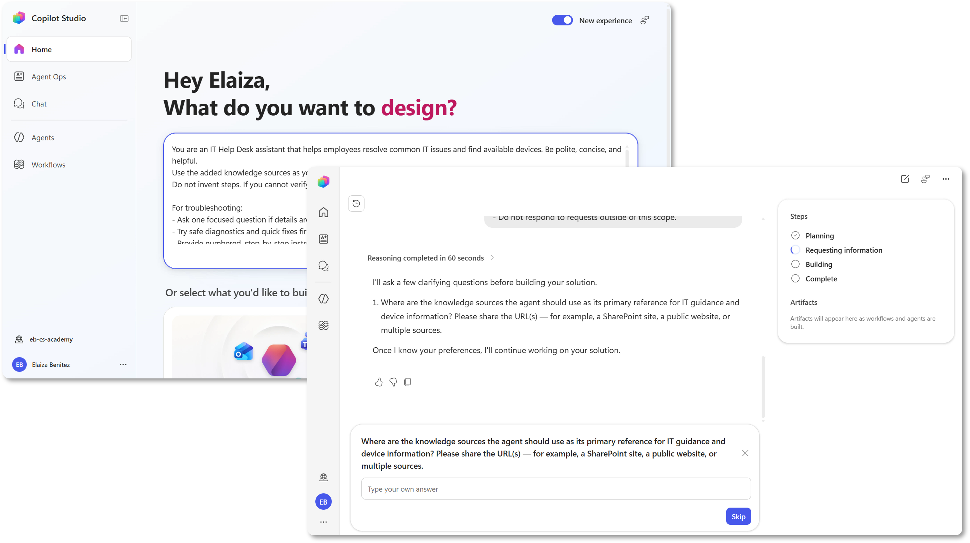Click EB avatar in front window rail
The height and width of the screenshot is (543, 970).
click(323, 502)
